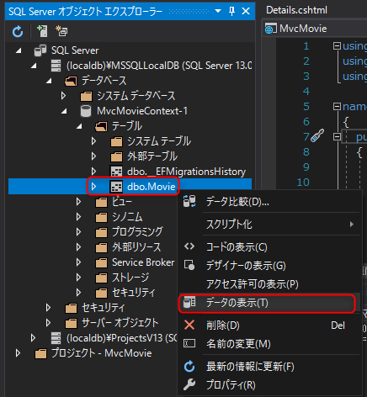This screenshot has height=397, width=367.
Task: Choose データ比較(D)... from context menu
Action: click(269, 202)
